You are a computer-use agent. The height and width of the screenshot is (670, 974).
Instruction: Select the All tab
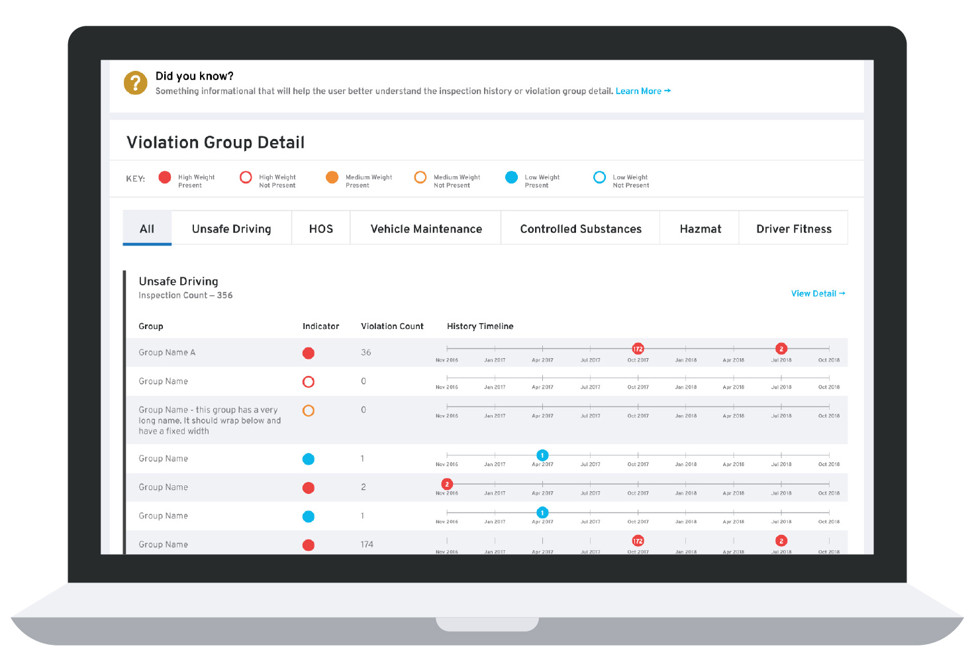(147, 228)
